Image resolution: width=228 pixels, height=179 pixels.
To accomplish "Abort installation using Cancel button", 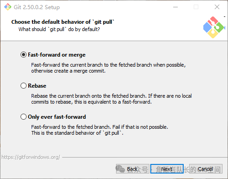I will coord(206,169).
